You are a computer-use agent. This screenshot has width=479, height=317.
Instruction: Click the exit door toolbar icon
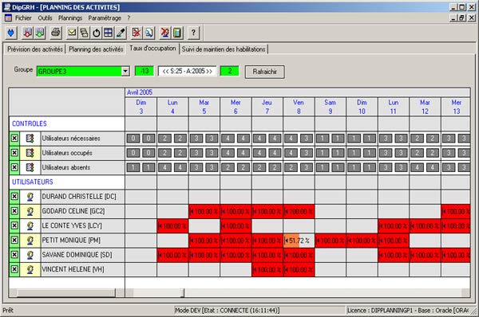click(x=177, y=33)
